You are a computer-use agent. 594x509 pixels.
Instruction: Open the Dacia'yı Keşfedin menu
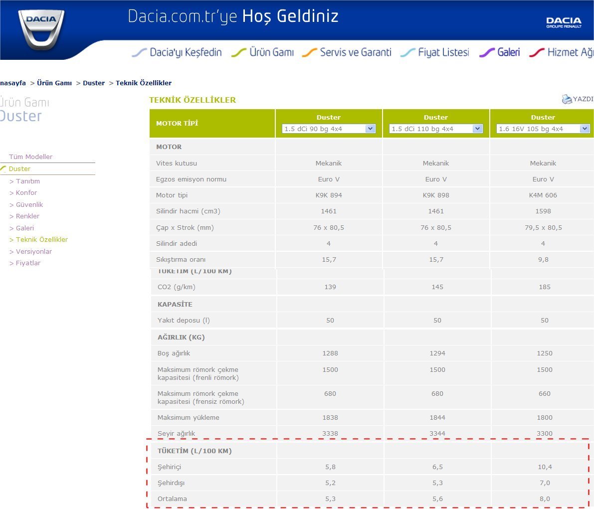(185, 52)
